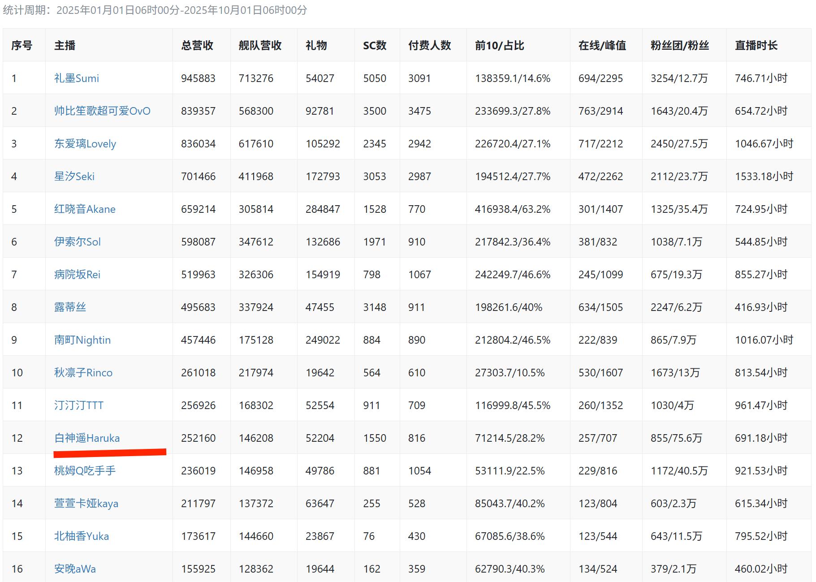Click the 安晚aWa streamer link

75,569
